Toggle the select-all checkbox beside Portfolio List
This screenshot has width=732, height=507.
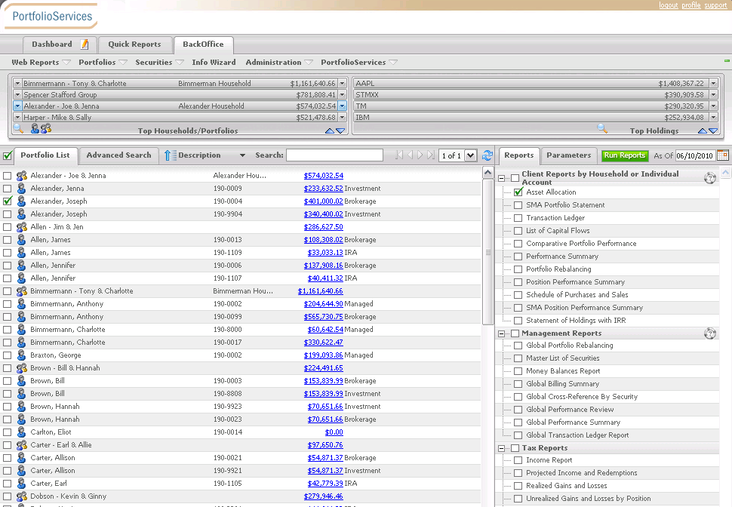[8, 155]
